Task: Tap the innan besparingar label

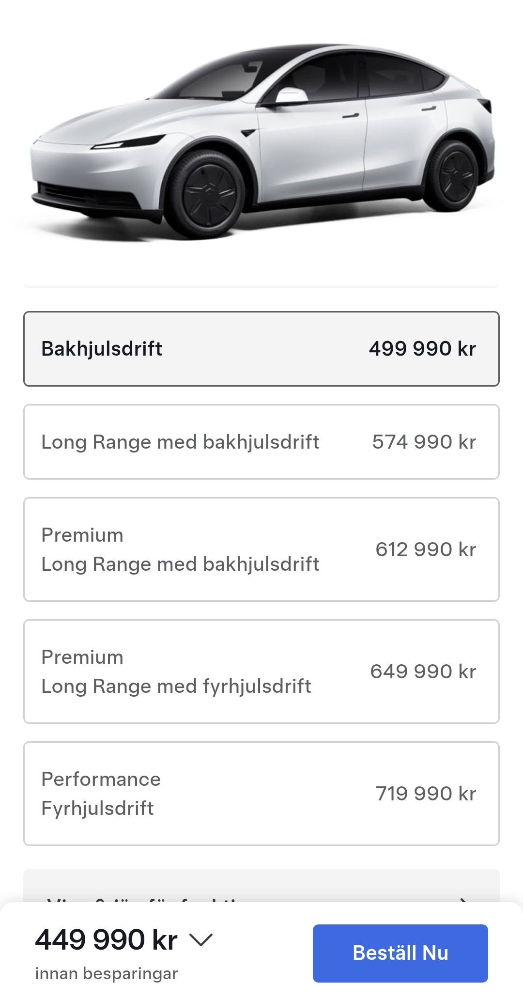Action: (x=106, y=973)
